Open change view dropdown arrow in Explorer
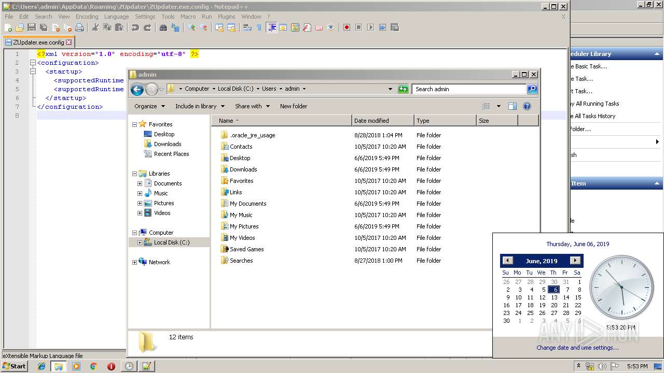 (x=499, y=106)
